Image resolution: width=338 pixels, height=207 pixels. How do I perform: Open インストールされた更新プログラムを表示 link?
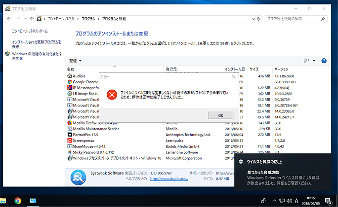pos(37,44)
